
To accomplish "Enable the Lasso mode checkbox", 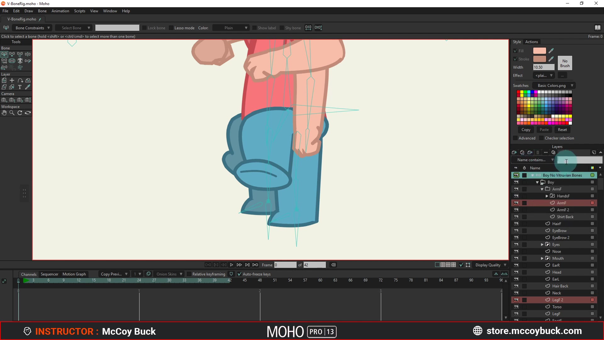I will [171, 28].
